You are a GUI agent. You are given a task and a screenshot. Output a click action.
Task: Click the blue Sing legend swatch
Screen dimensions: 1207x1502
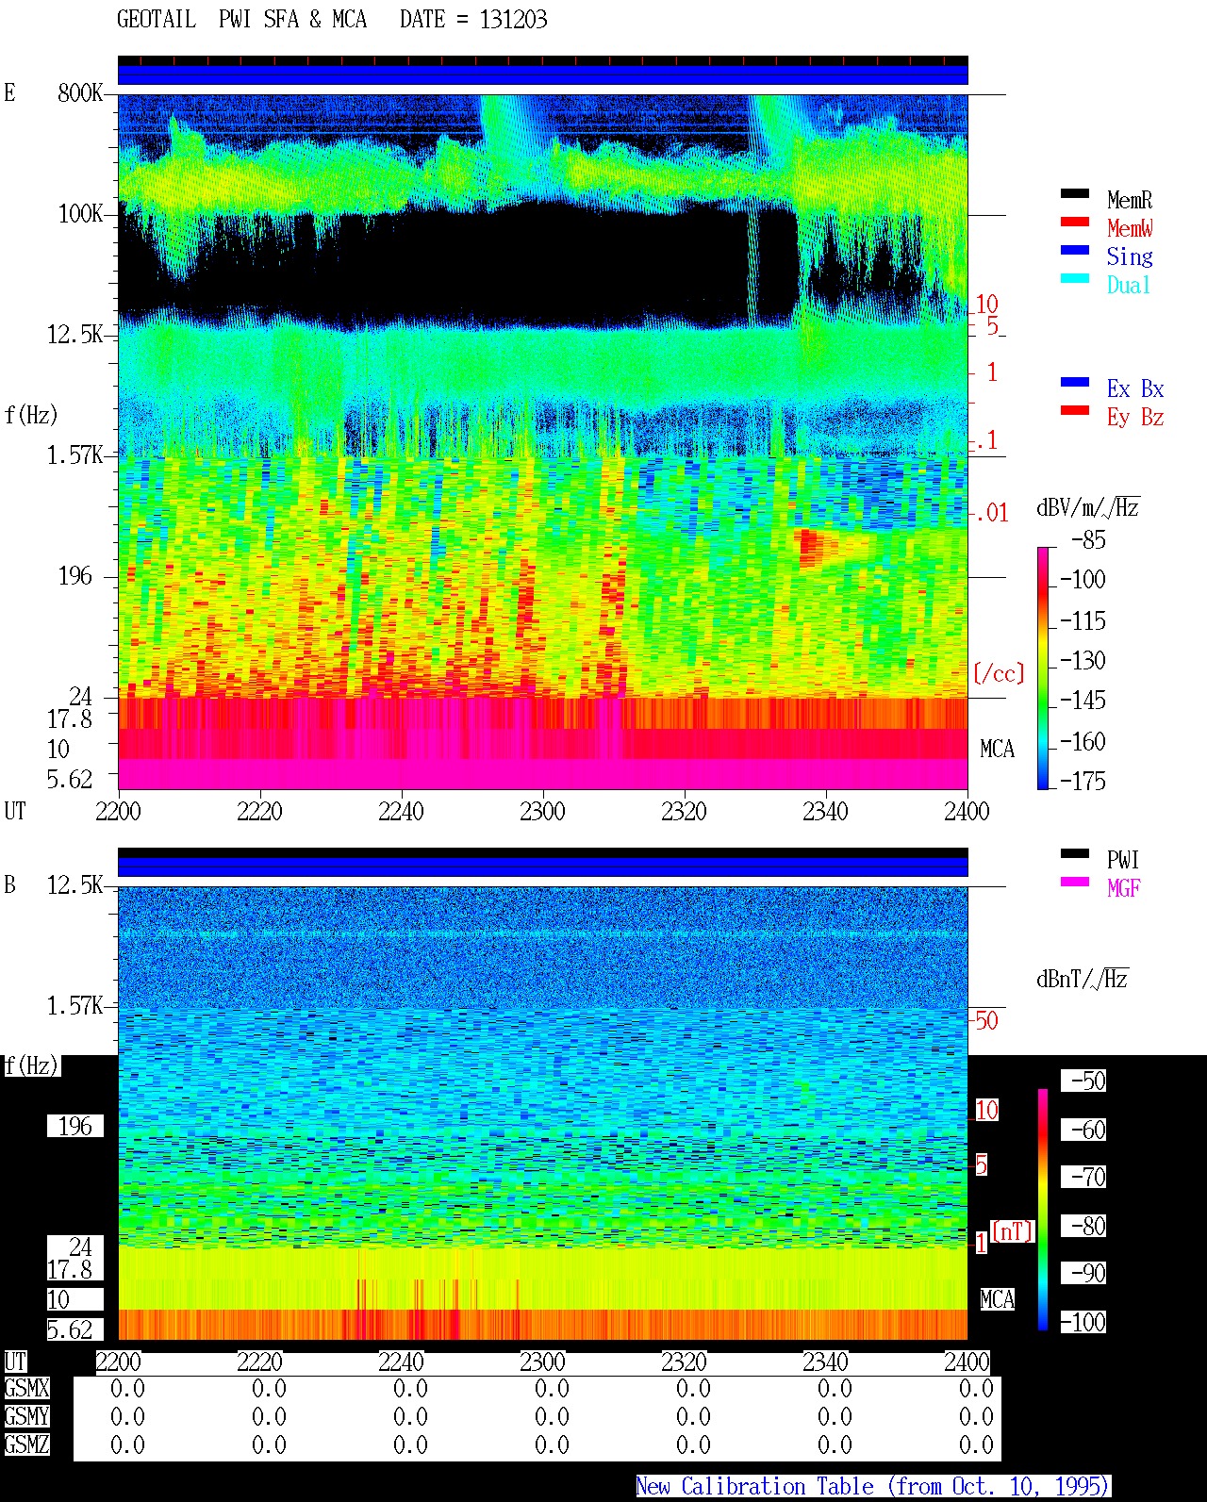coord(1075,250)
